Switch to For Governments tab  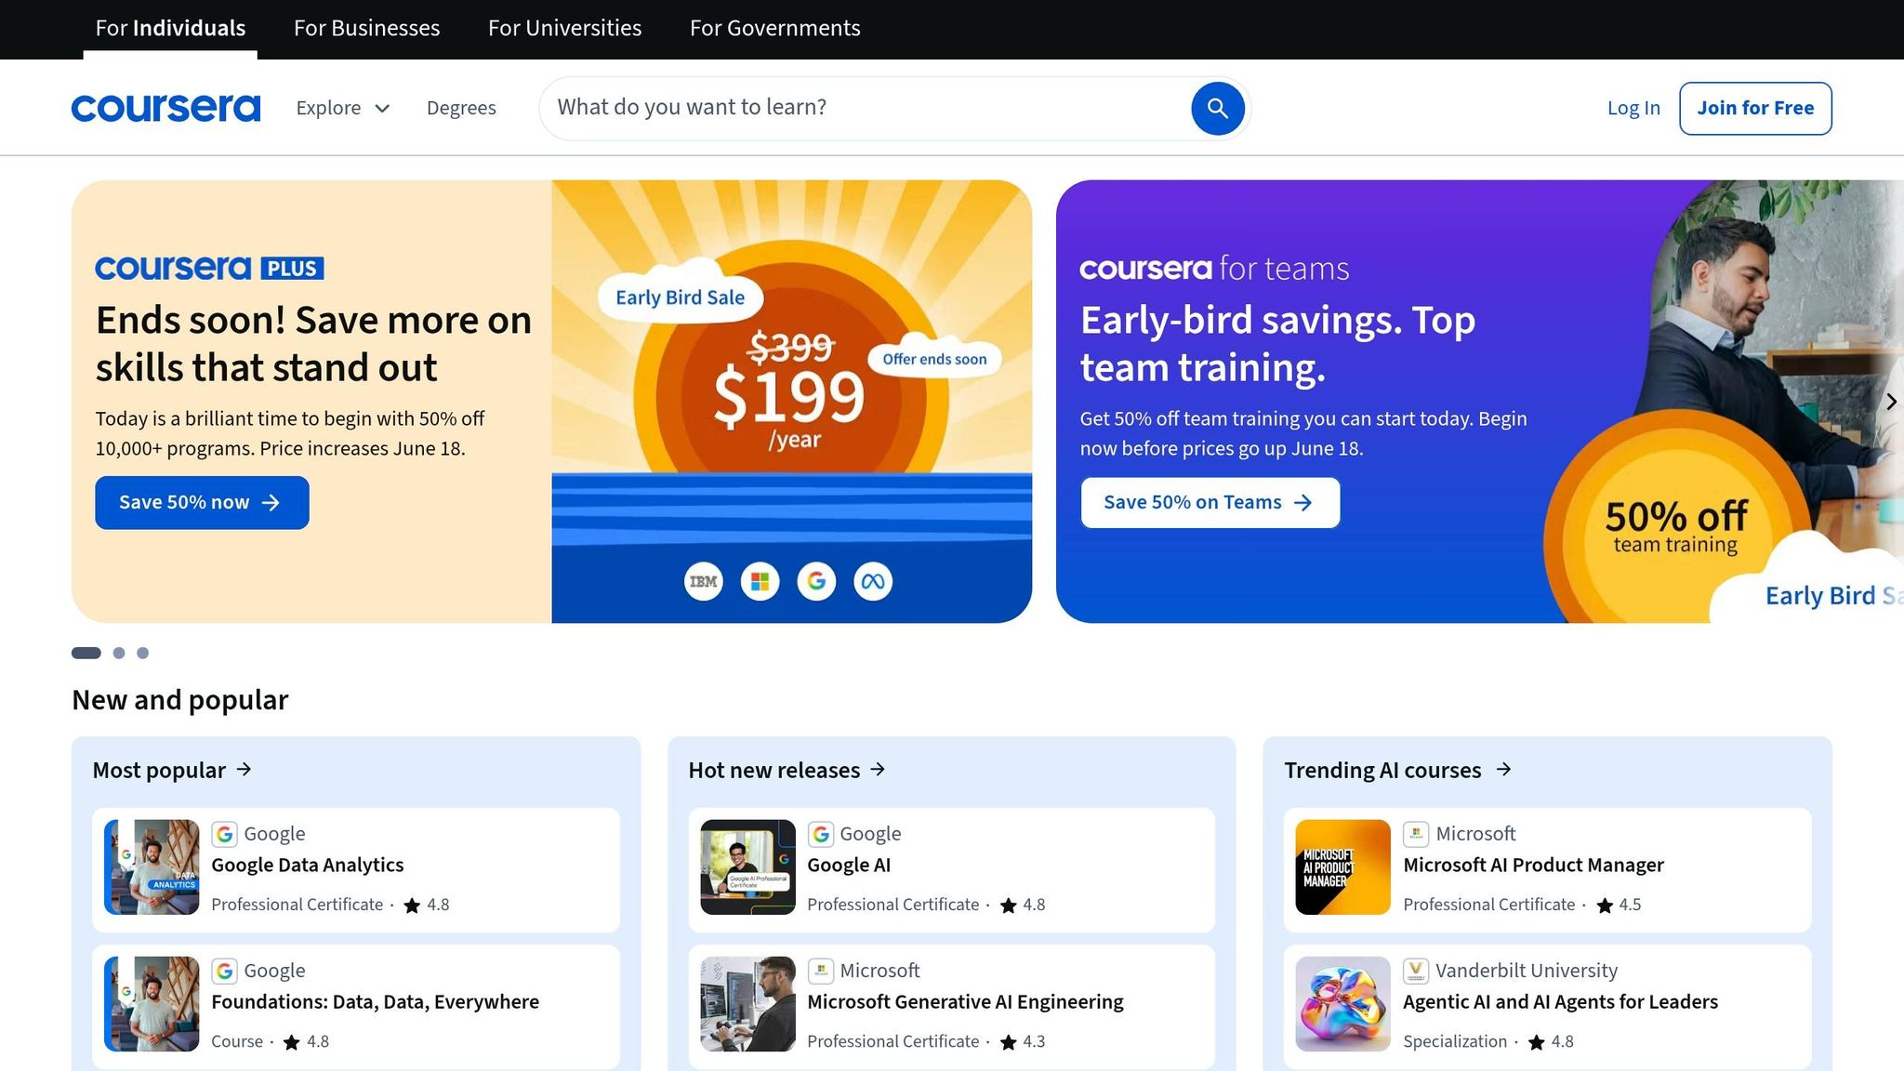(x=774, y=28)
